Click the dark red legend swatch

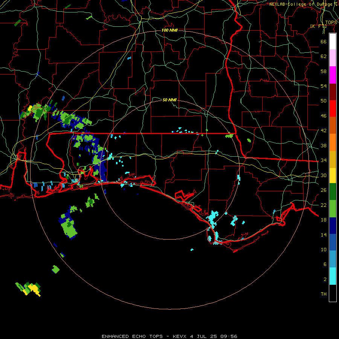pos(333,92)
